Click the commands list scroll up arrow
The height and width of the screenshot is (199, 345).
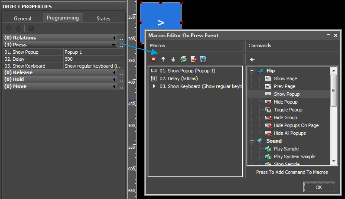(x=334, y=71)
